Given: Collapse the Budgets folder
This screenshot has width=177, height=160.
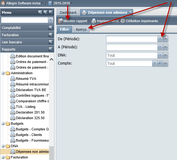Looking at the screenshot, I should point(3,124).
